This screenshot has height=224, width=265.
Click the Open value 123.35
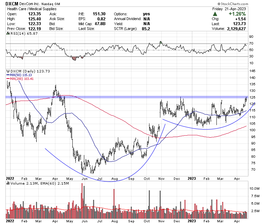point(35,14)
